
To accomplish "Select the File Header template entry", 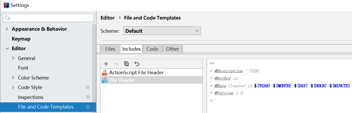I will [122, 80].
